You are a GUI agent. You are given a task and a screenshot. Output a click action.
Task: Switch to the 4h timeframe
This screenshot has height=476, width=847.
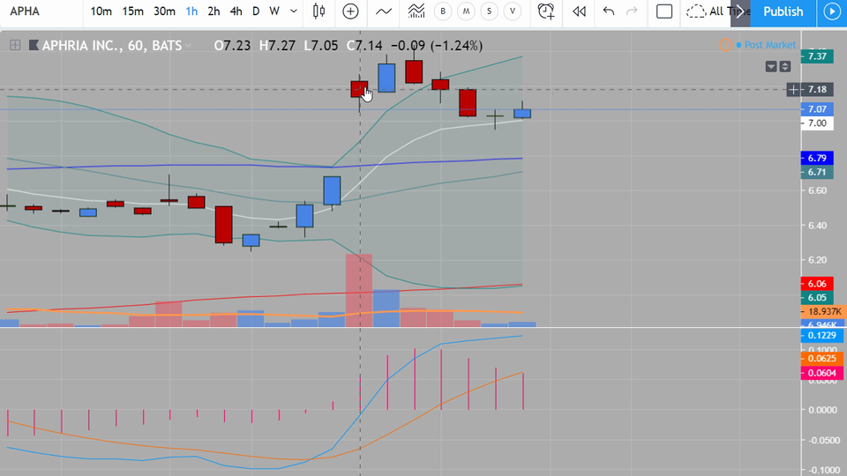pos(236,11)
